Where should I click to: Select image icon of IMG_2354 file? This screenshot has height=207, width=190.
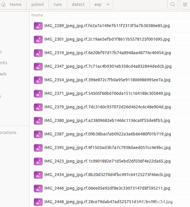38,80
